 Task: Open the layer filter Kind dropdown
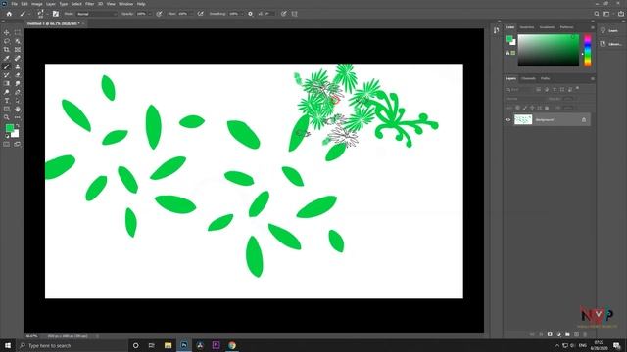pos(519,89)
